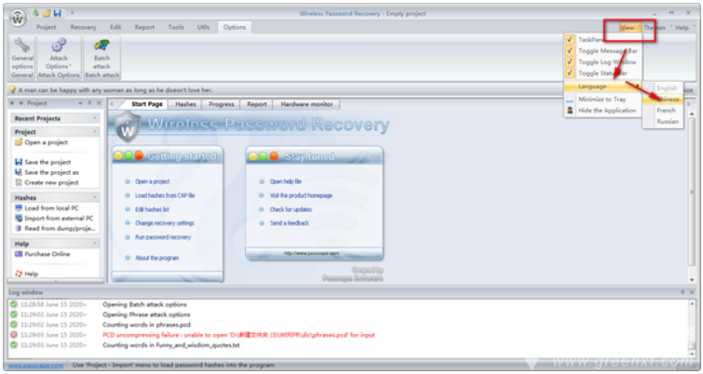Click the folder icon beside Open a project
The height and width of the screenshot is (374, 703).
coord(19,142)
